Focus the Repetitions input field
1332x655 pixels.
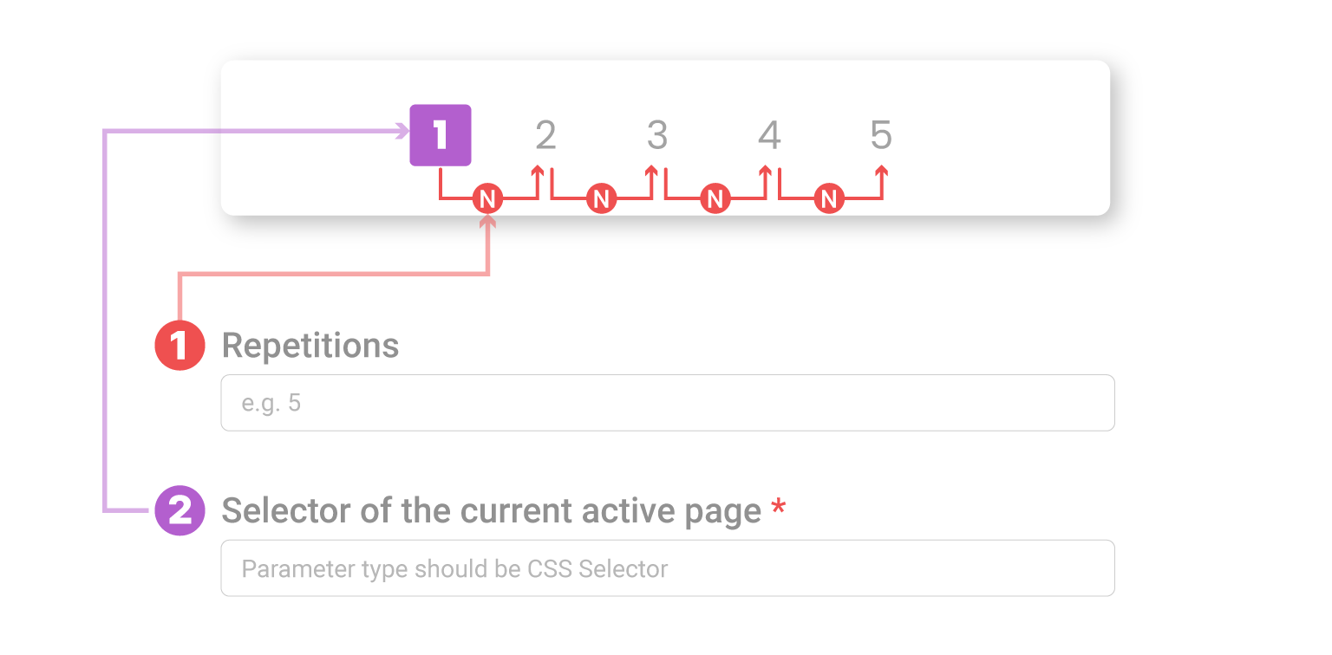(x=668, y=403)
